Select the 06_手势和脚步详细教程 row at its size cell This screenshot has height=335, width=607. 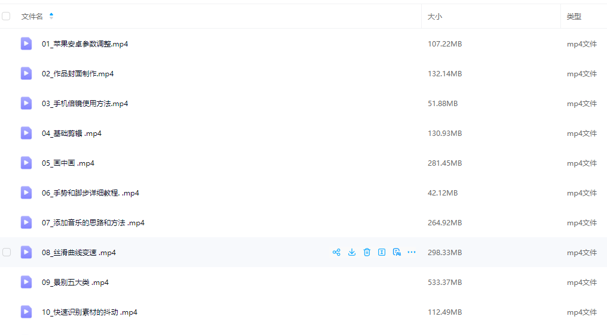pos(443,193)
